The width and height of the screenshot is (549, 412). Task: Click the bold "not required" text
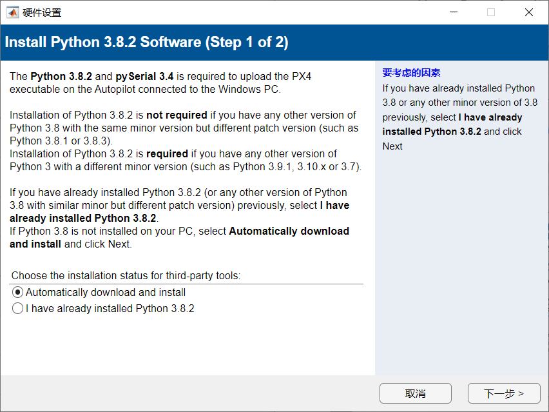(177, 115)
